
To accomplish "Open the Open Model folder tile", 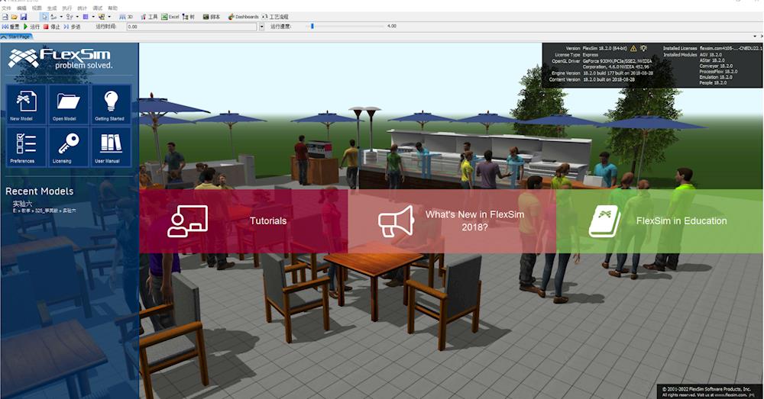I will [68, 105].
